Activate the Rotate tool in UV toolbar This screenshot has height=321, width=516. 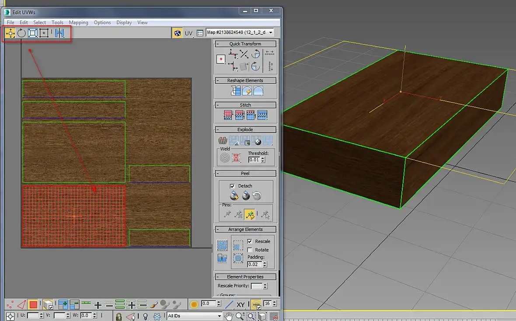tap(21, 33)
